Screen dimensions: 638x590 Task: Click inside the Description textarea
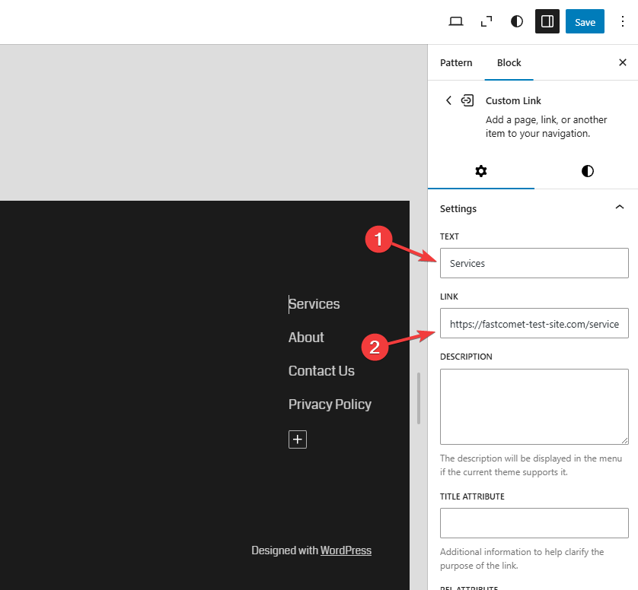tap(534, 406)
